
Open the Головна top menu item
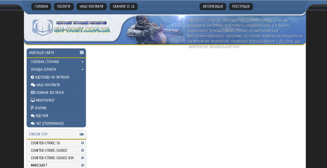click(41, 6)
